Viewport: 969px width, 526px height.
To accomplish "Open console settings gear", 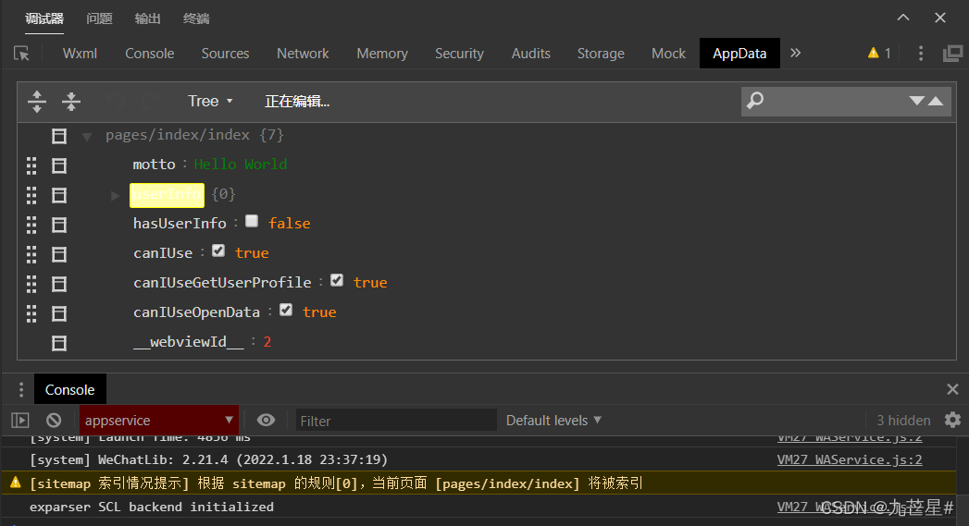I will (x=953, y=420).
